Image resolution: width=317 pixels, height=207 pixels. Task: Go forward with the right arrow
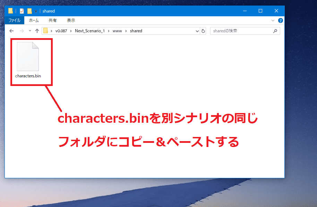point(22,31)
